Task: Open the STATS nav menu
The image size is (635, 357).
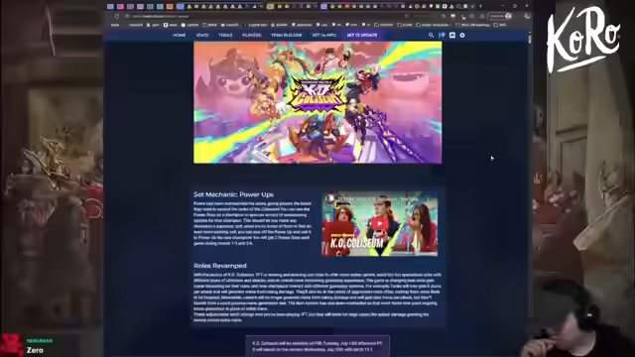Action: point(202,36)
